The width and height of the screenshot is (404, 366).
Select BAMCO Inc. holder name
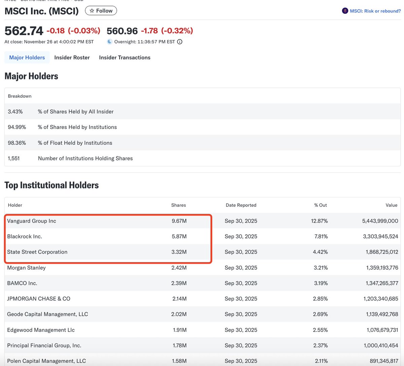22,283
